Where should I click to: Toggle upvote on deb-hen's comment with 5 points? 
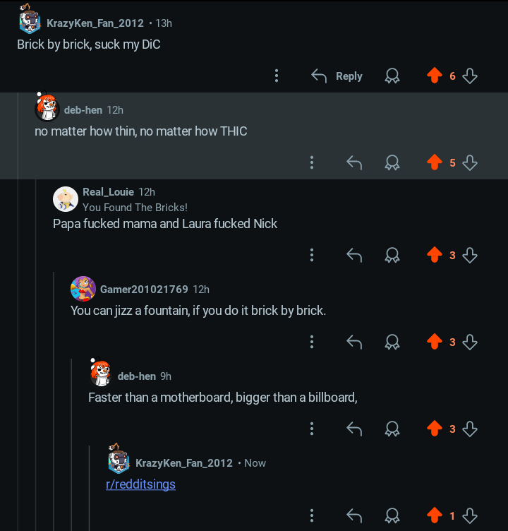(x=435, y=162)
